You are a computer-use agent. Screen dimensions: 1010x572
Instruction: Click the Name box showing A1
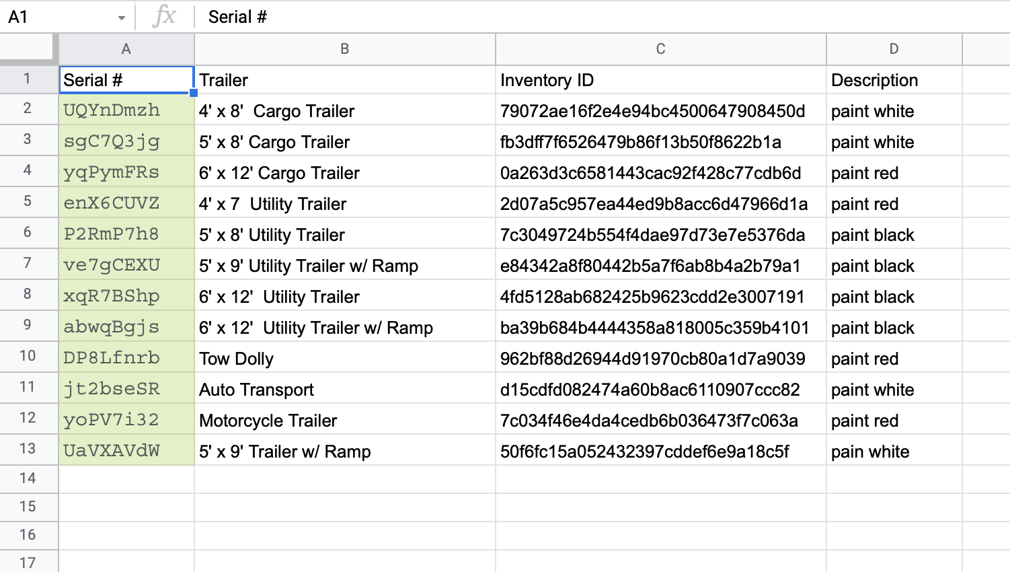pyautogui.click(x=54, y=17)
